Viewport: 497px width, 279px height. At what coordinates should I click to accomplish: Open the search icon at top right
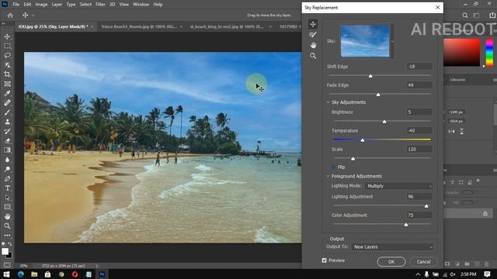coord(465,15)
